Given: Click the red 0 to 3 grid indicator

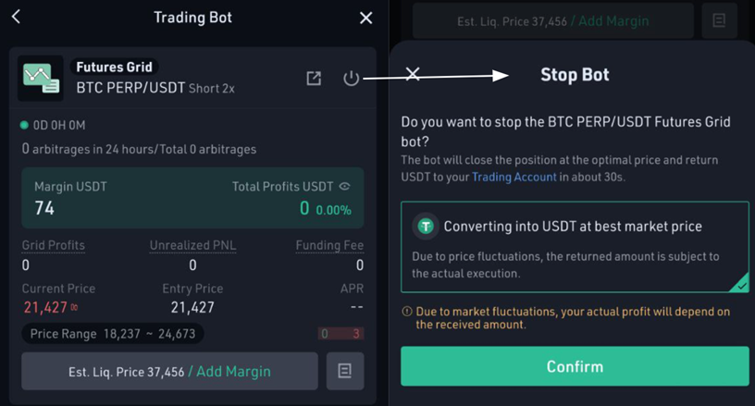Looking at the screenshot, I should click(x=340, y=334).
